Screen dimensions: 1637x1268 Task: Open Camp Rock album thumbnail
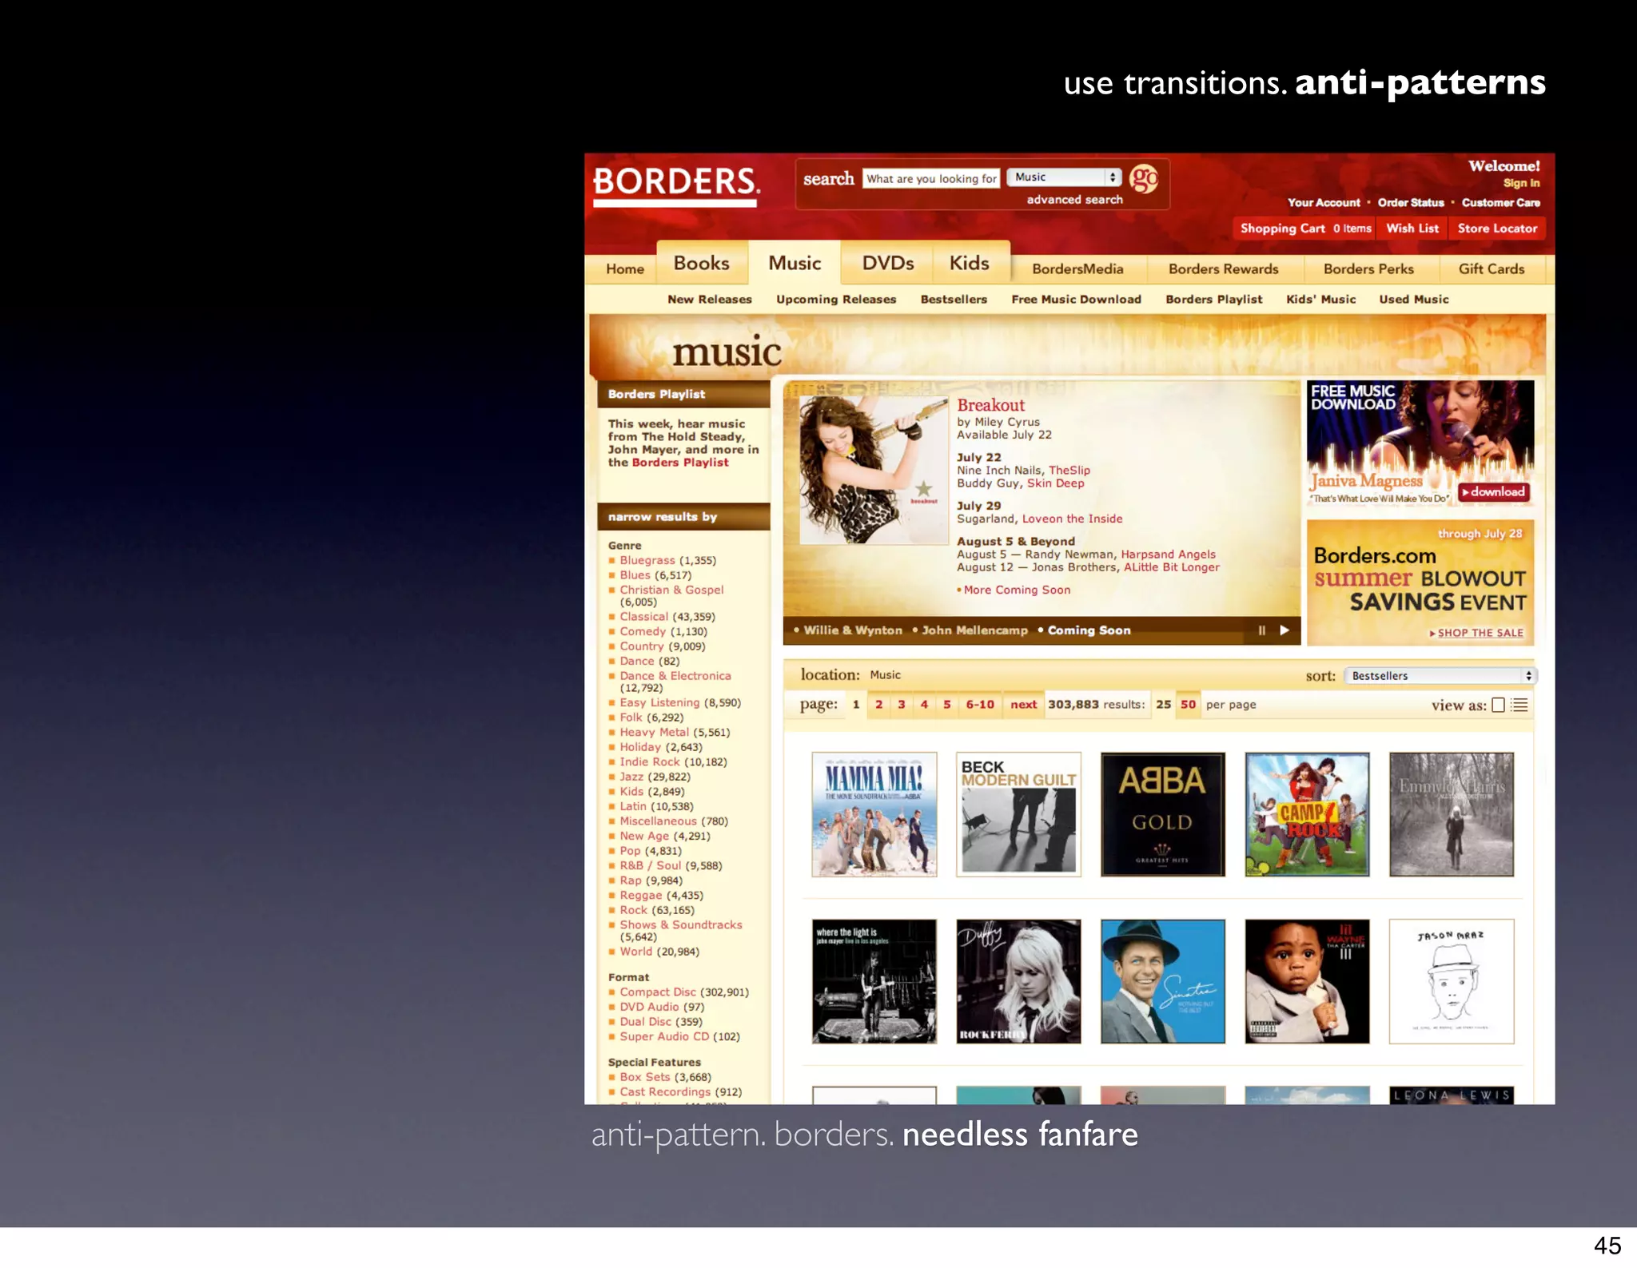click(1307, 814)
